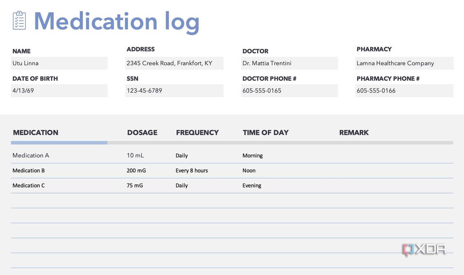Click the 'Every 8 hours' frequency cell
Viewport: 464px width, 275px height.
click(x=192, y=171)
